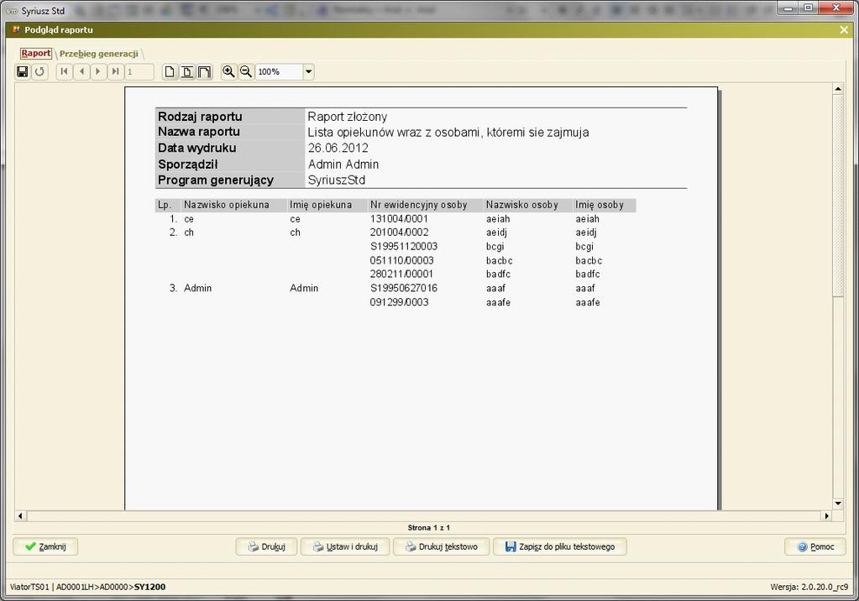Click the Ustaw i drukuj button

pyautogui.click(x=345, y=546)
